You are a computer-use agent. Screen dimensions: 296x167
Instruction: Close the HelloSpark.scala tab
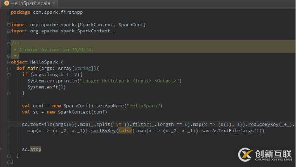pyautogui.click(x=54, y=3)
